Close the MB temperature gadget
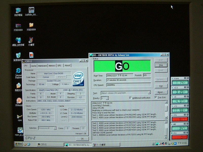Viewport: 203px width, 152px height. 188,124
